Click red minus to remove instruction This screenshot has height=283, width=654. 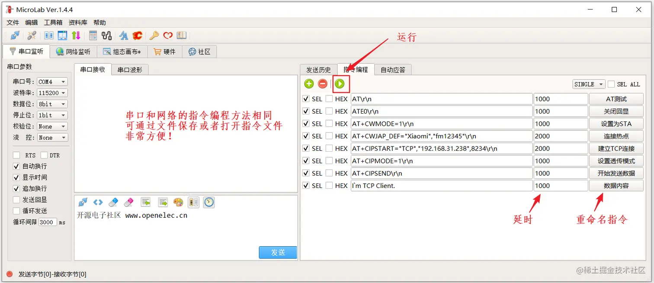coord(322,84)
